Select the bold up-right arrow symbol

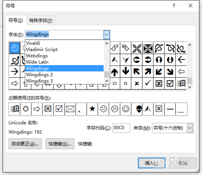pyautogui.click(x=148, y=72)
